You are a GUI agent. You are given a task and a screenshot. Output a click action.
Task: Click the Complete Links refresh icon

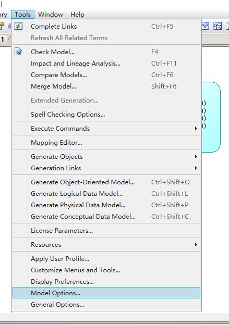[x=18, y=27]
